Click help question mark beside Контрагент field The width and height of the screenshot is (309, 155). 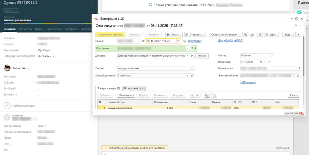196,48
